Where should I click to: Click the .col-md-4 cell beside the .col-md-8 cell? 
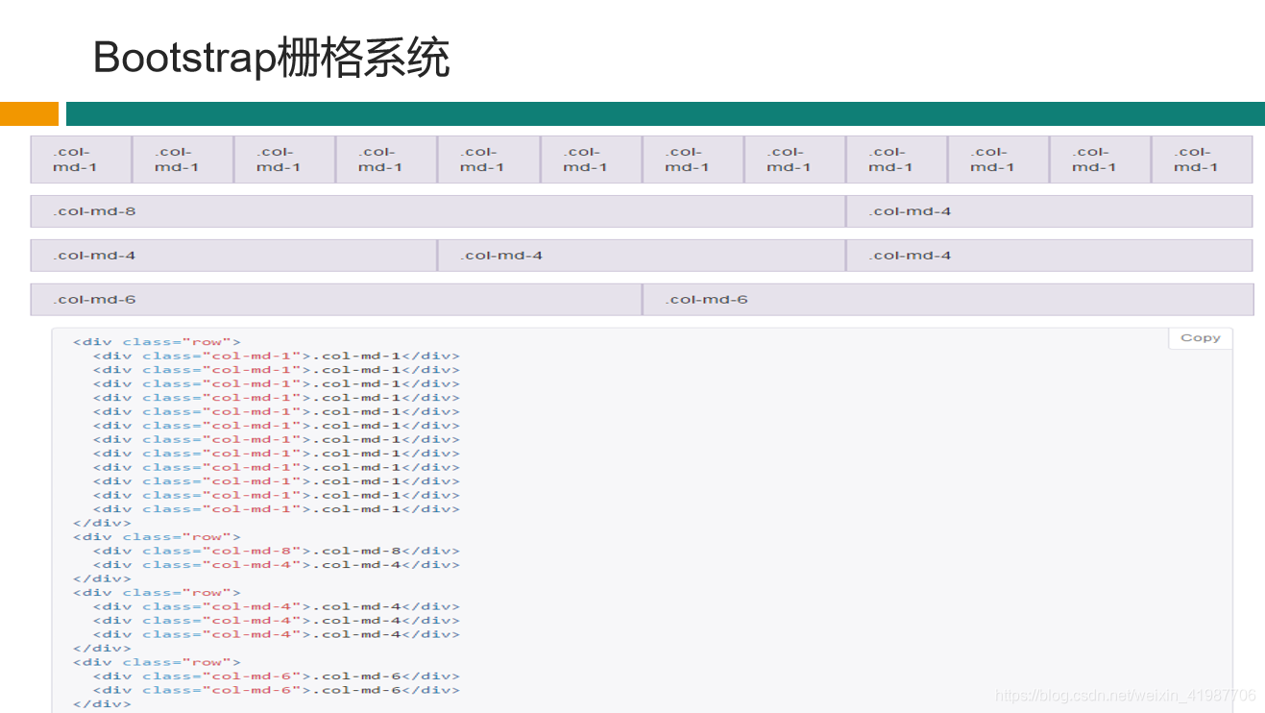click(1050, 211)
